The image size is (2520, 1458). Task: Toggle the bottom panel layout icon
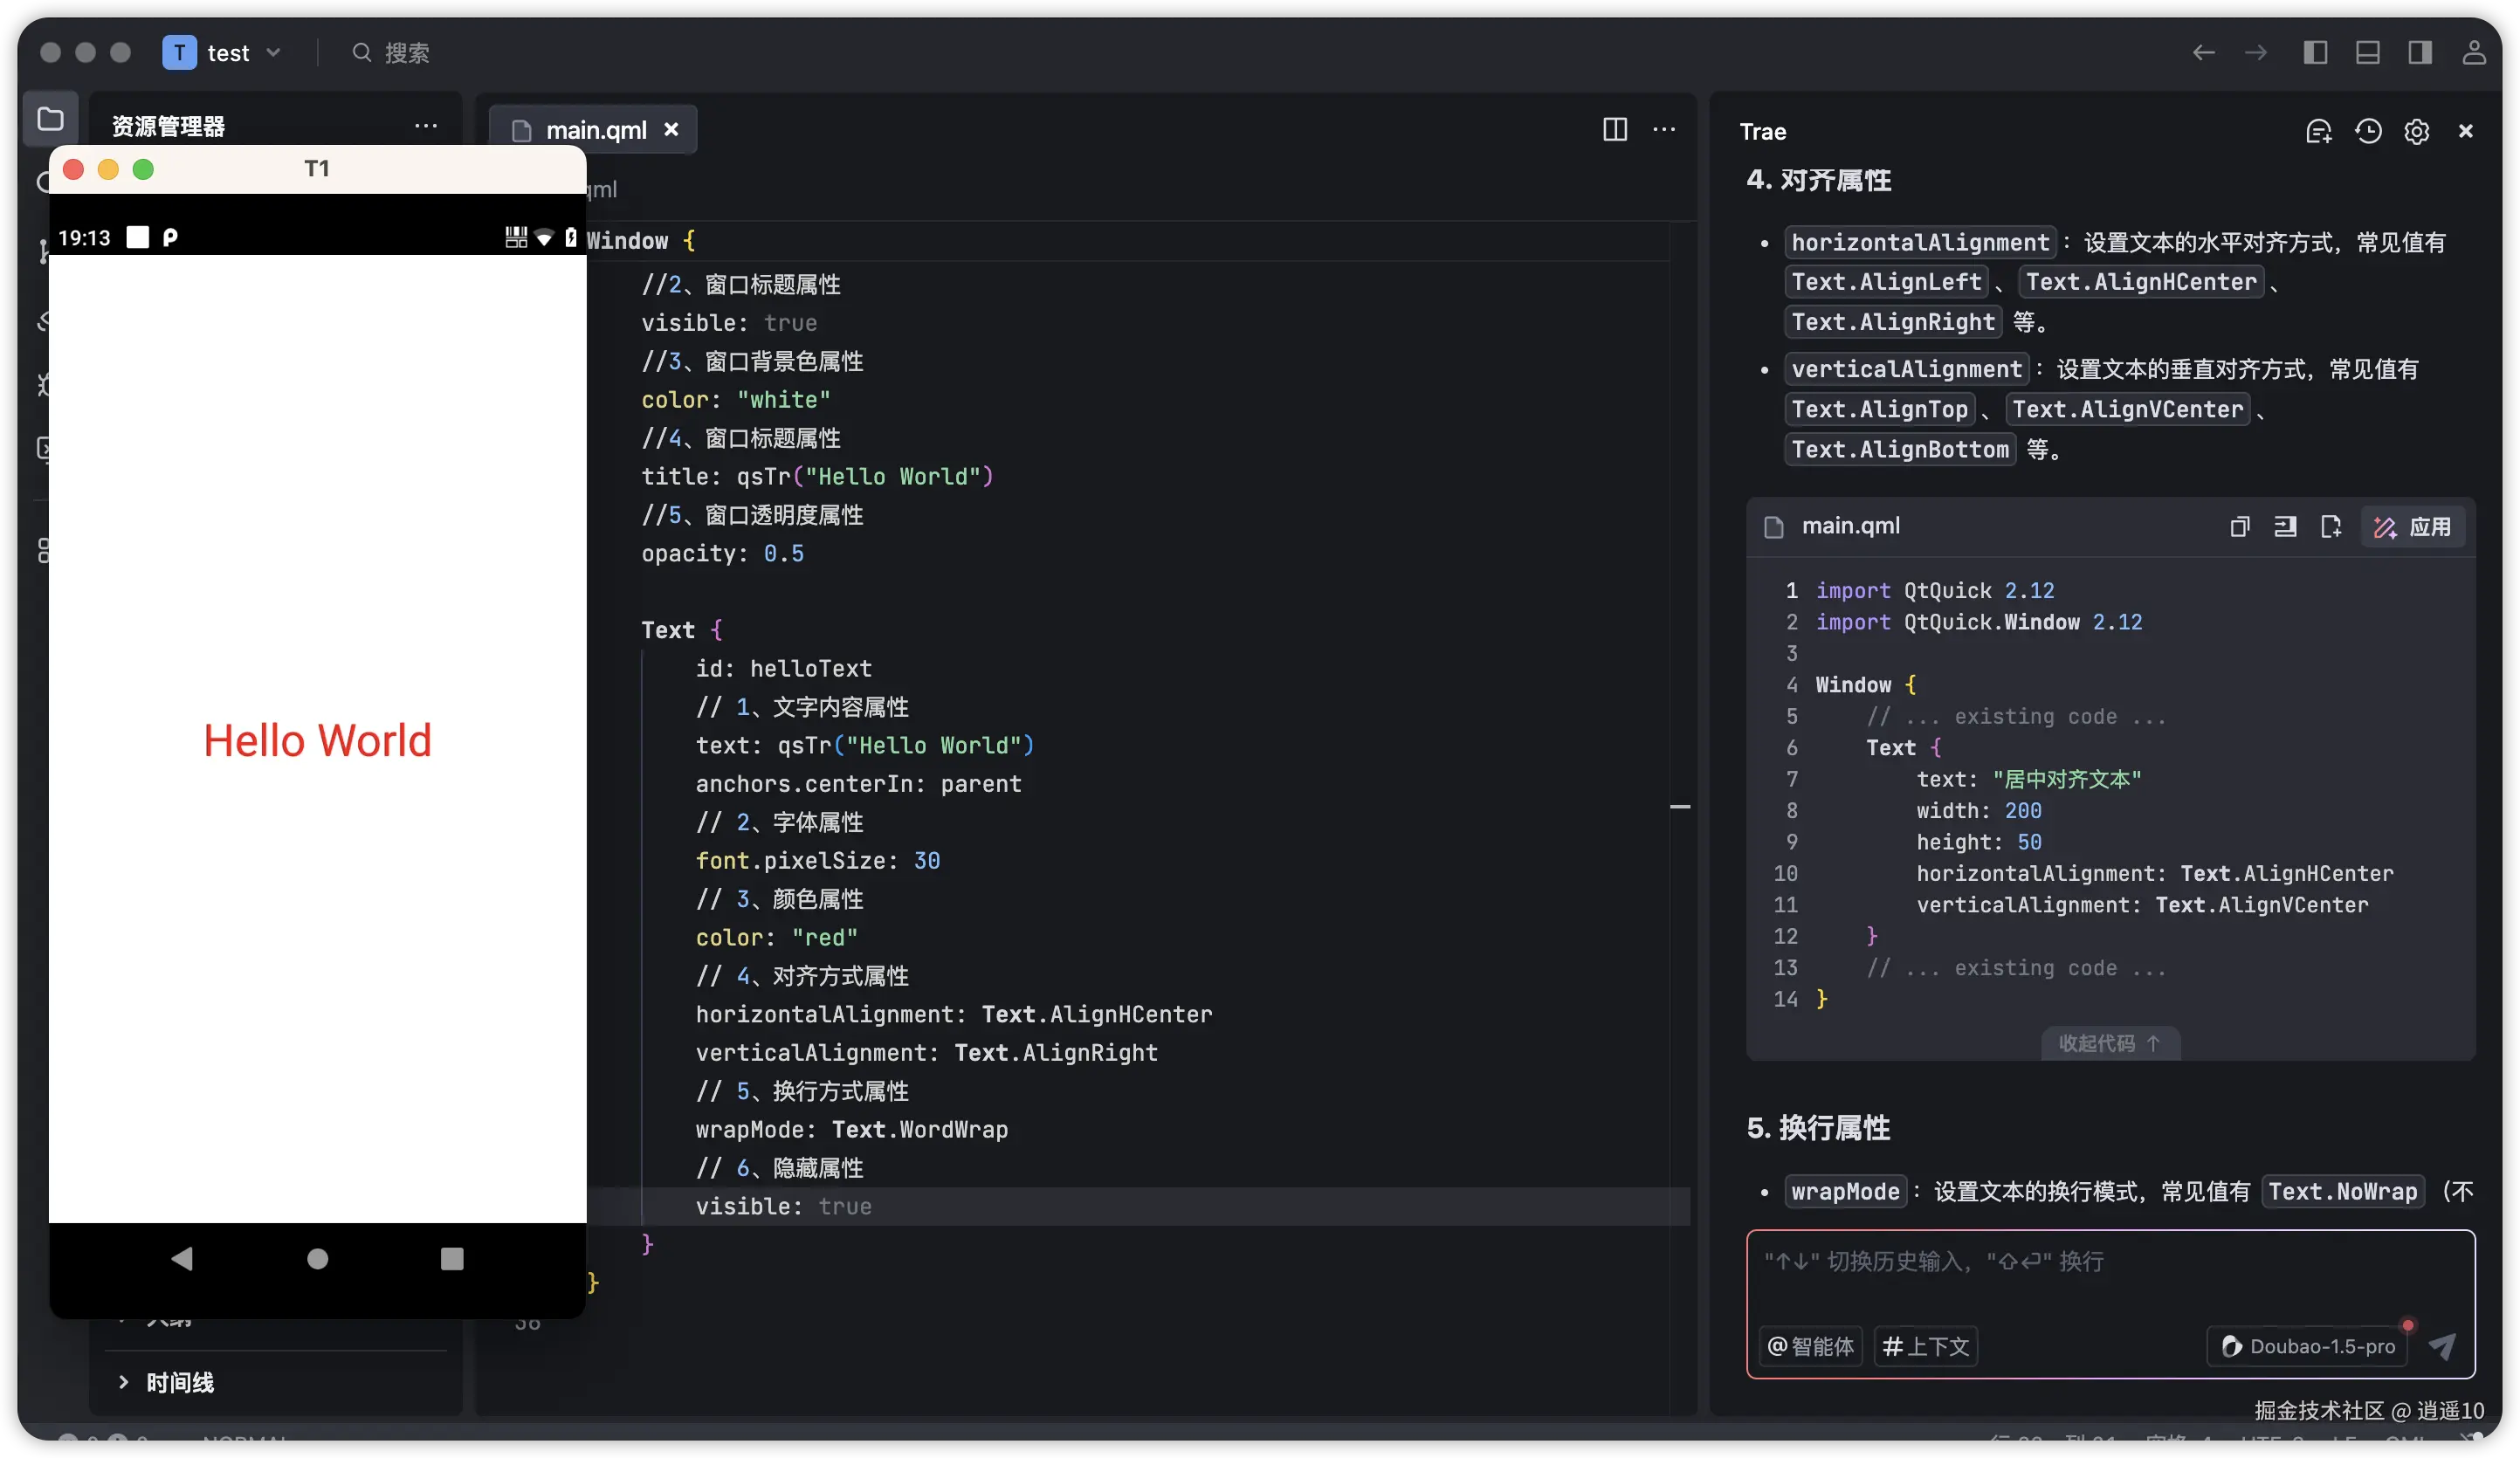click(2367, 53)
